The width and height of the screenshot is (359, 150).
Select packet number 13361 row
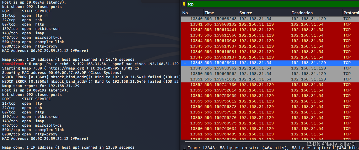tap(270, 134)
